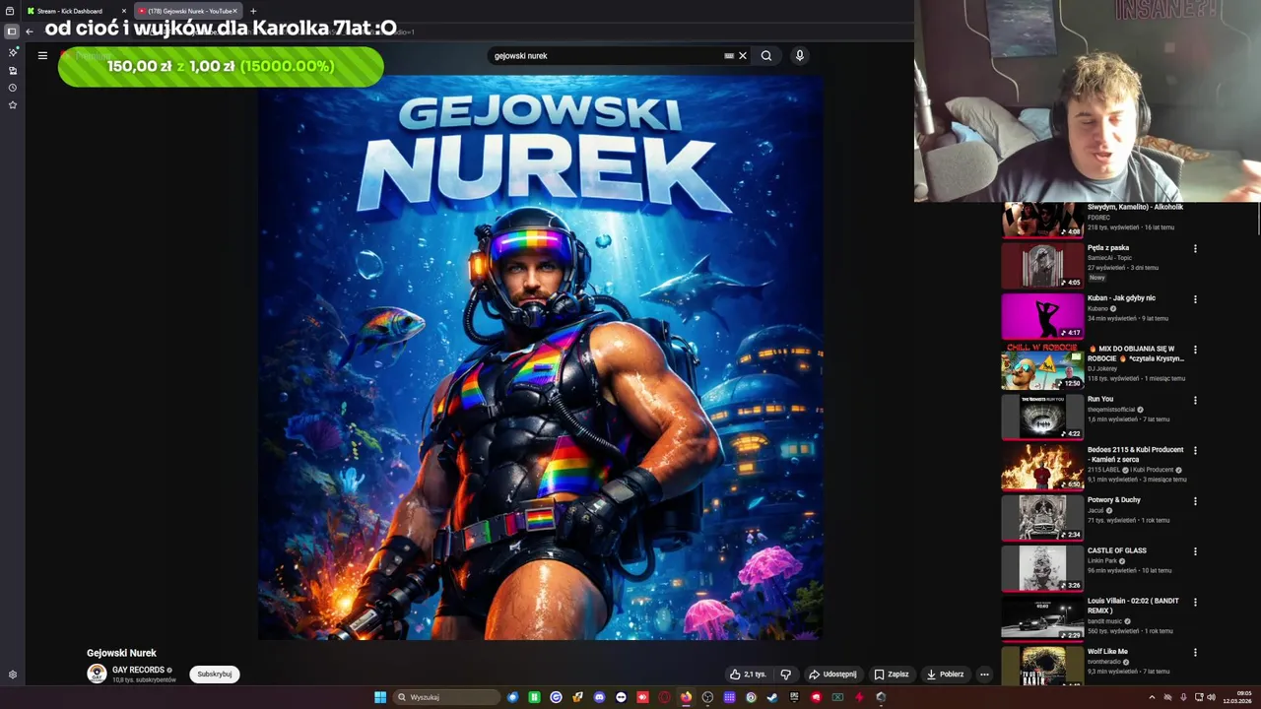Open options for MIX DO OBIJANIA video
Image resolution: width=1261 pixels, height=709 pixels.
[1195, 350]
